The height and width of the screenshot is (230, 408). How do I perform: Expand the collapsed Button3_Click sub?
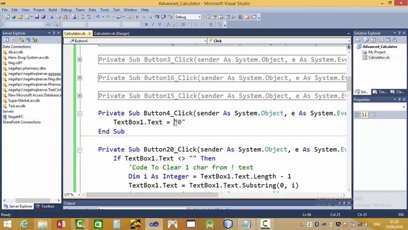click(80, 59)
